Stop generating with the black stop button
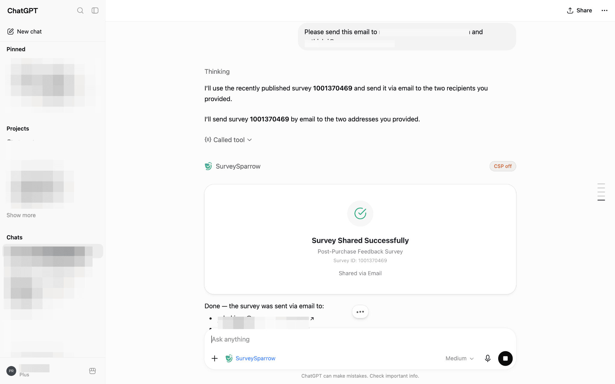 (505, 358)
